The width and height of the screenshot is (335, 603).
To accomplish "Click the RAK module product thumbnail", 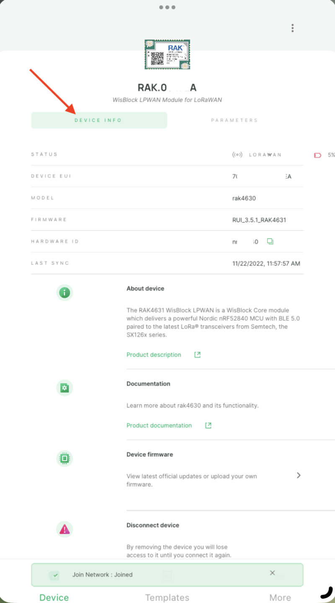I will pyautogui.click(x=167, y=54).
